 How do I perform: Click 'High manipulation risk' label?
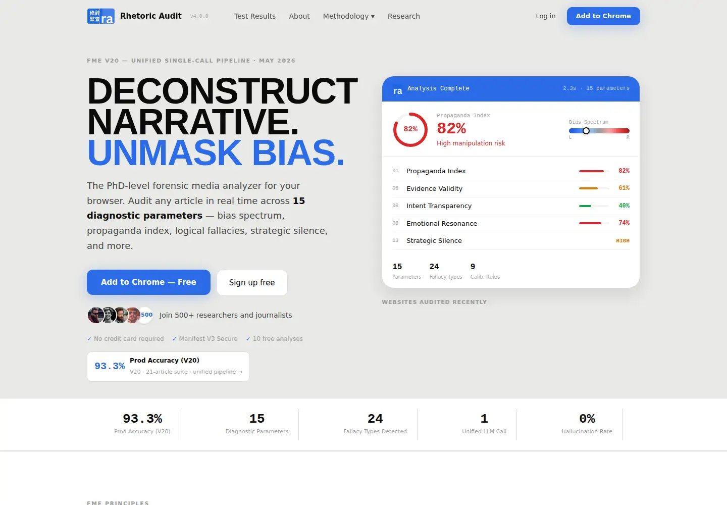pos(471,143)
